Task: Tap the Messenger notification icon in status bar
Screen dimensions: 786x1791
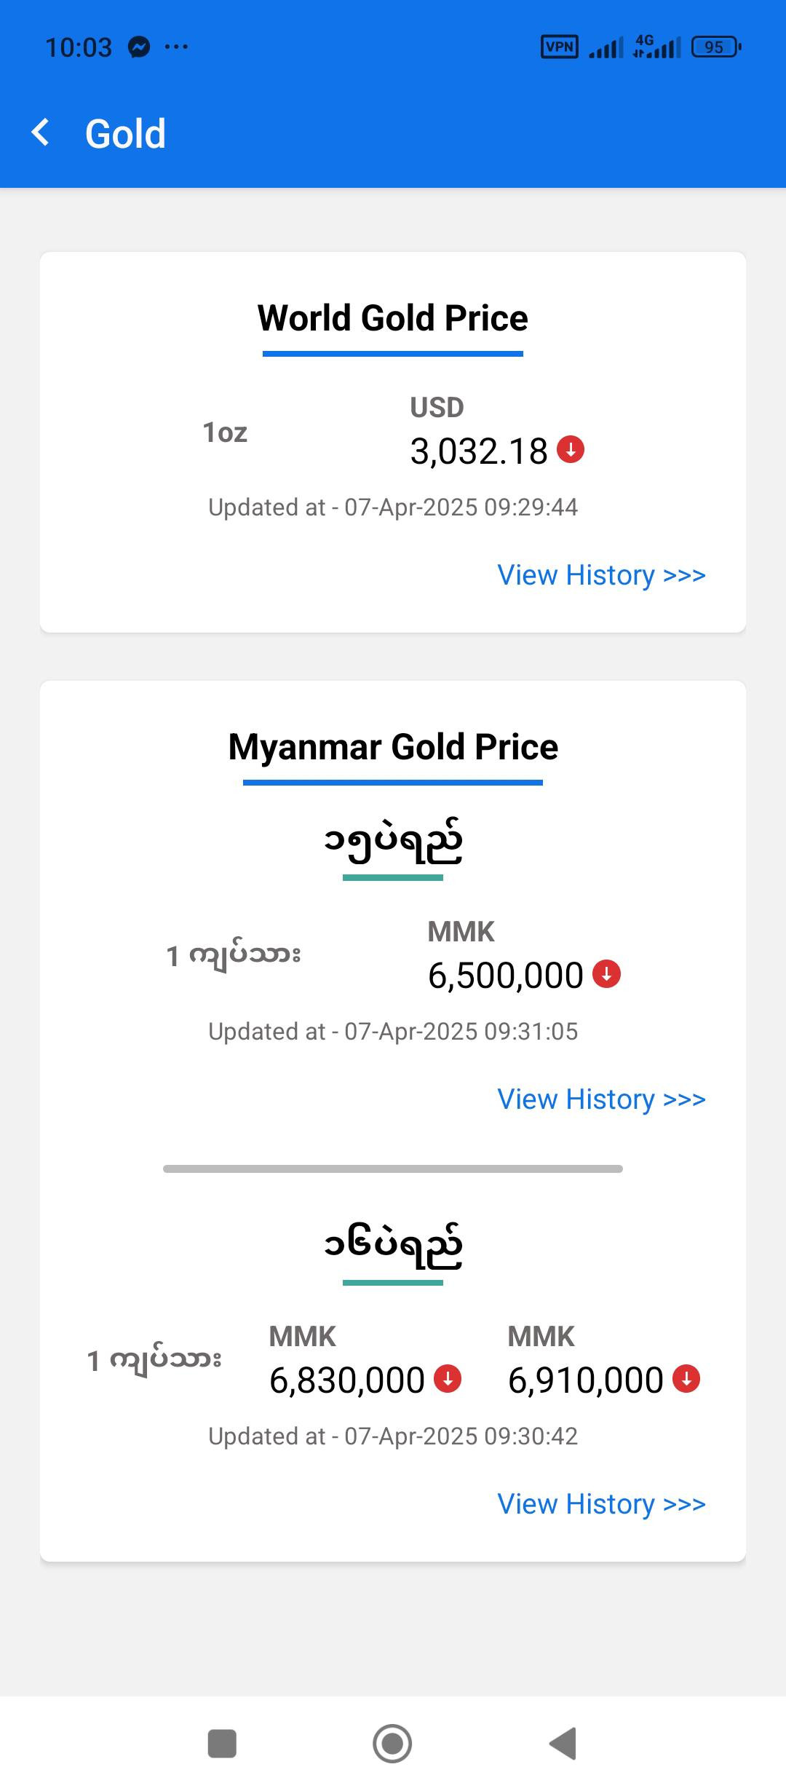Action: tap(139, 47)
